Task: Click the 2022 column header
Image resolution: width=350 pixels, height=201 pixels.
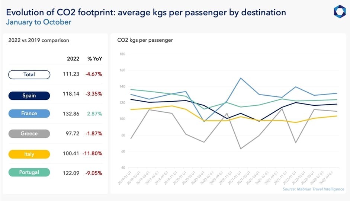Action: click(x=73, y=59)
